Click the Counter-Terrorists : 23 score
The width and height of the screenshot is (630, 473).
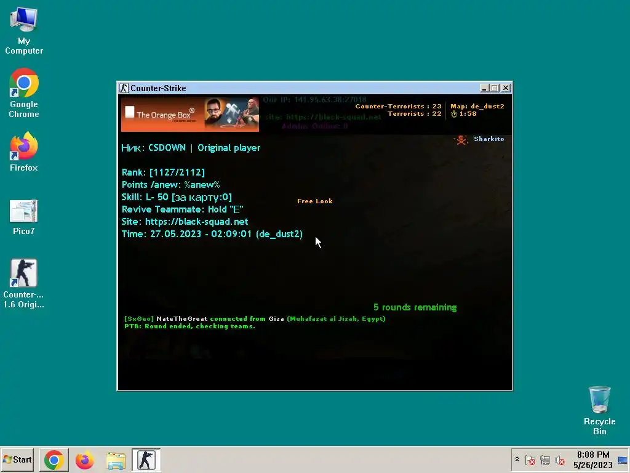point(398,106)
